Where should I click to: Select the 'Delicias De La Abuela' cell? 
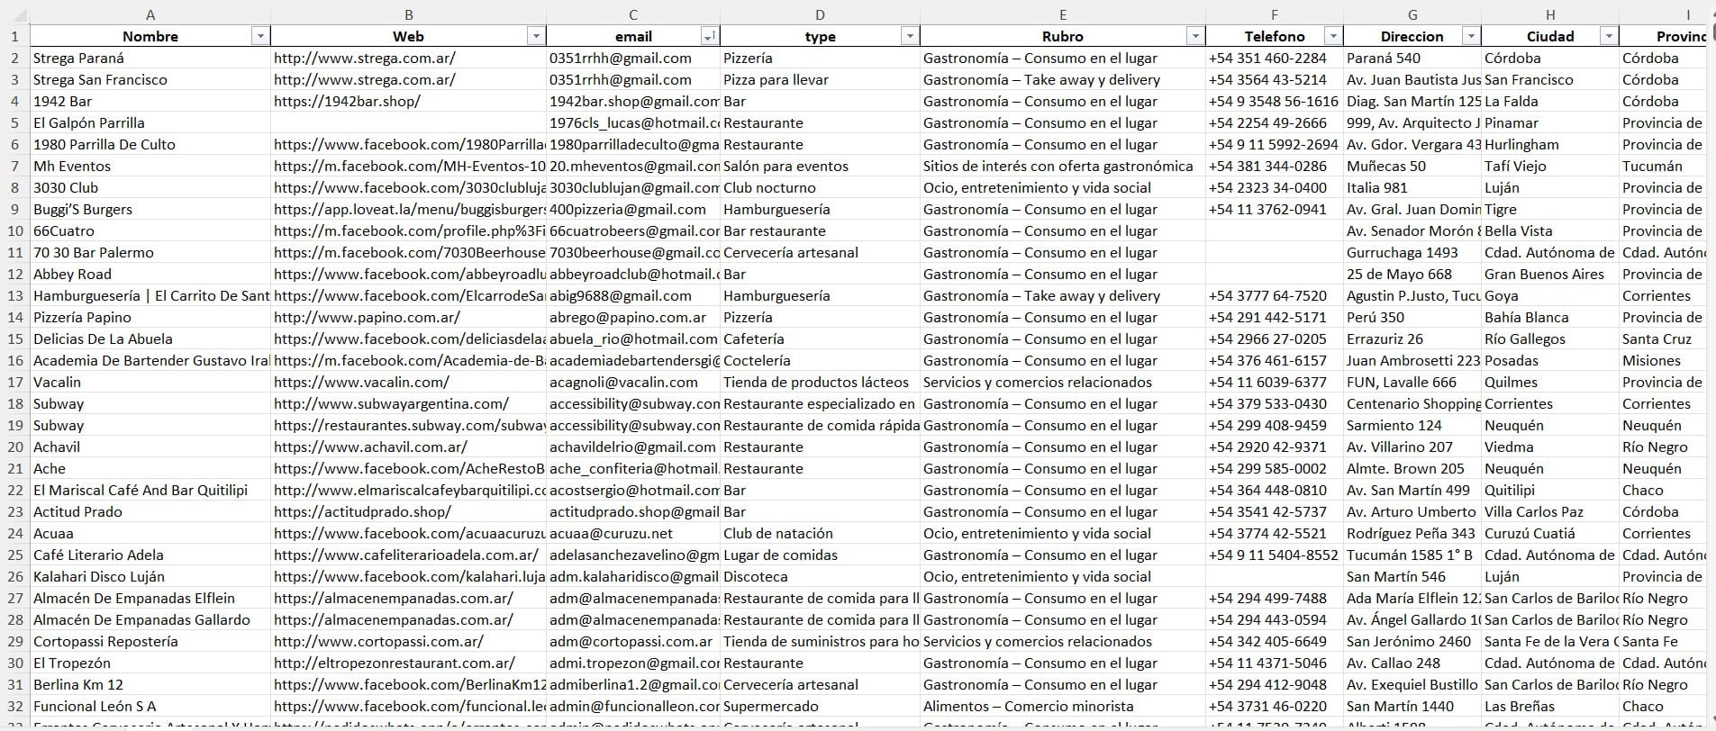pyautogui.click(x=150, y=338)
